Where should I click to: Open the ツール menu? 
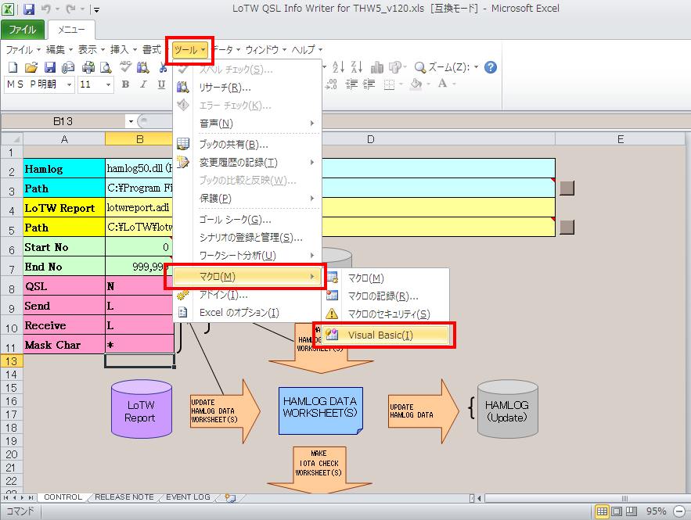click(189, 50)
